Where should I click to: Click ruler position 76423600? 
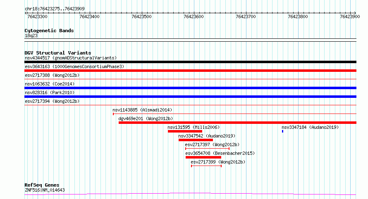pos(194,17)
